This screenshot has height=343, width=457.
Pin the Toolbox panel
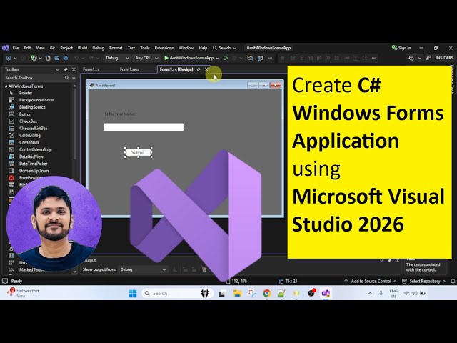point(66,69)
